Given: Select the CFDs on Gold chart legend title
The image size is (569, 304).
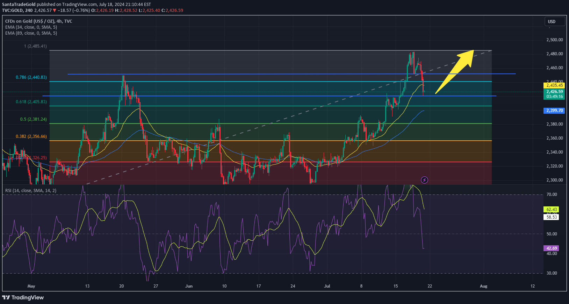Looking at the screenshot, I should [x=39, y=21].
